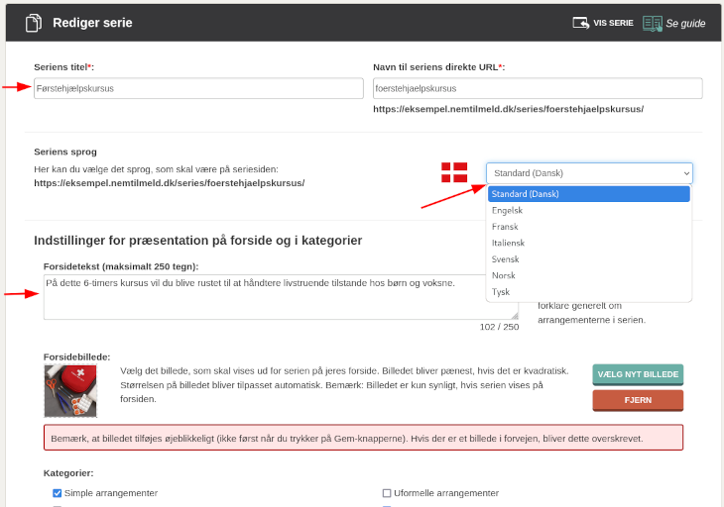
Task: Open the VIS SERIE link
Action: [x=603, y=23]
